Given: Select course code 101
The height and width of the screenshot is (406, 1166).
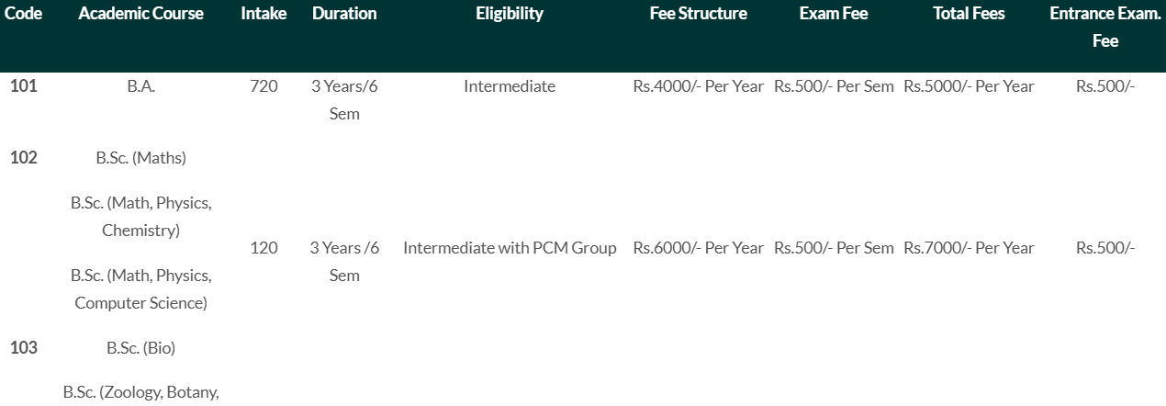Looking at the screenshot, I should 23,86.
